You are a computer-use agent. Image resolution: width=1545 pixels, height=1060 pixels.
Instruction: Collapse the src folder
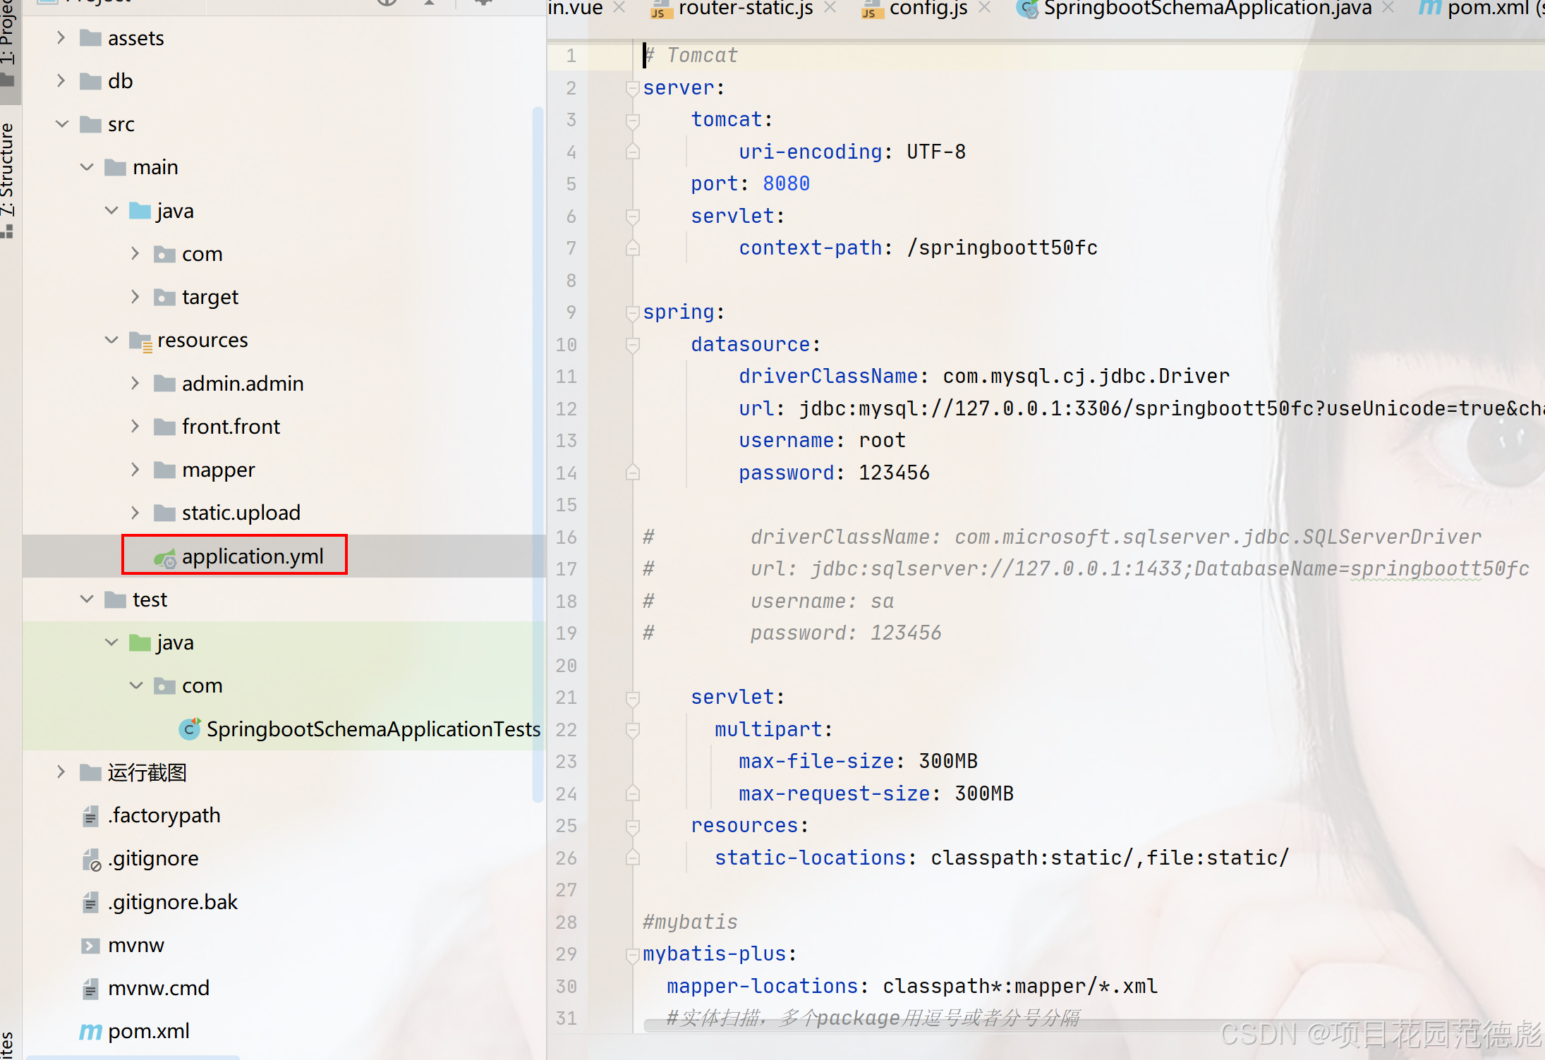[x=61, y=124]
